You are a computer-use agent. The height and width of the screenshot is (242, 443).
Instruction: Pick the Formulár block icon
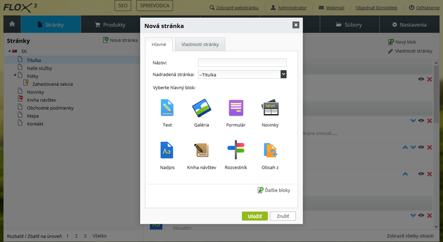coord(236,108)
